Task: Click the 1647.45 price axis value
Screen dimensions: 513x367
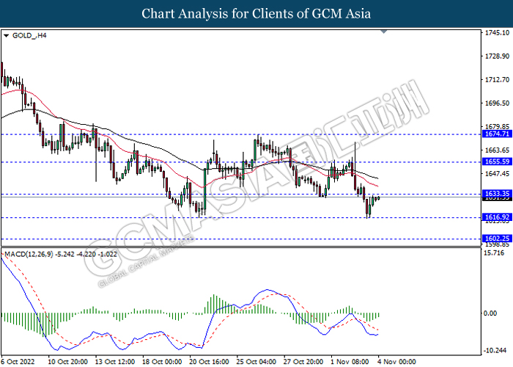Action: click(x=497, y=173)
